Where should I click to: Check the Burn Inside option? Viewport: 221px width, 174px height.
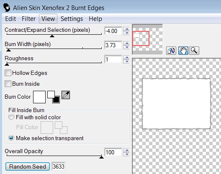8,84
